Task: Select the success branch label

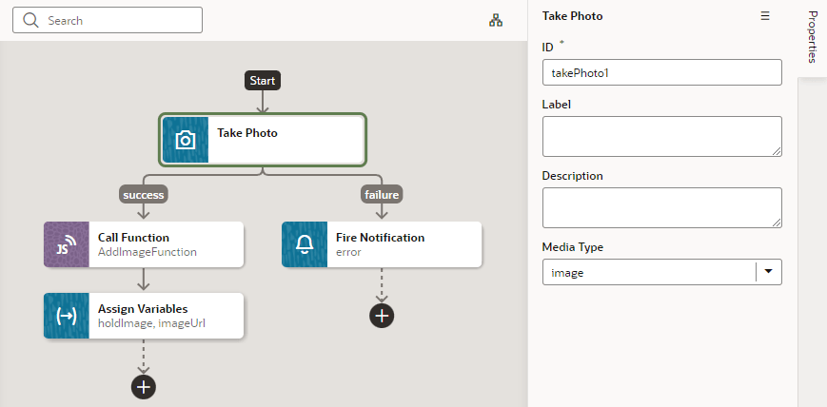Action: click(144, 195)
